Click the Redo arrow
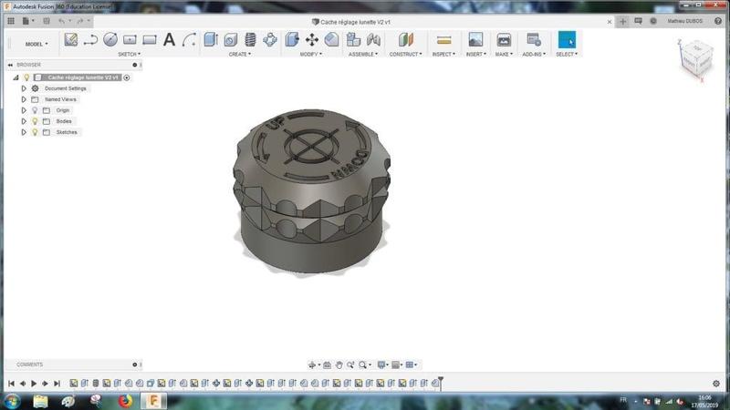This screenshot has height=410, width=730. pos(79,21)
